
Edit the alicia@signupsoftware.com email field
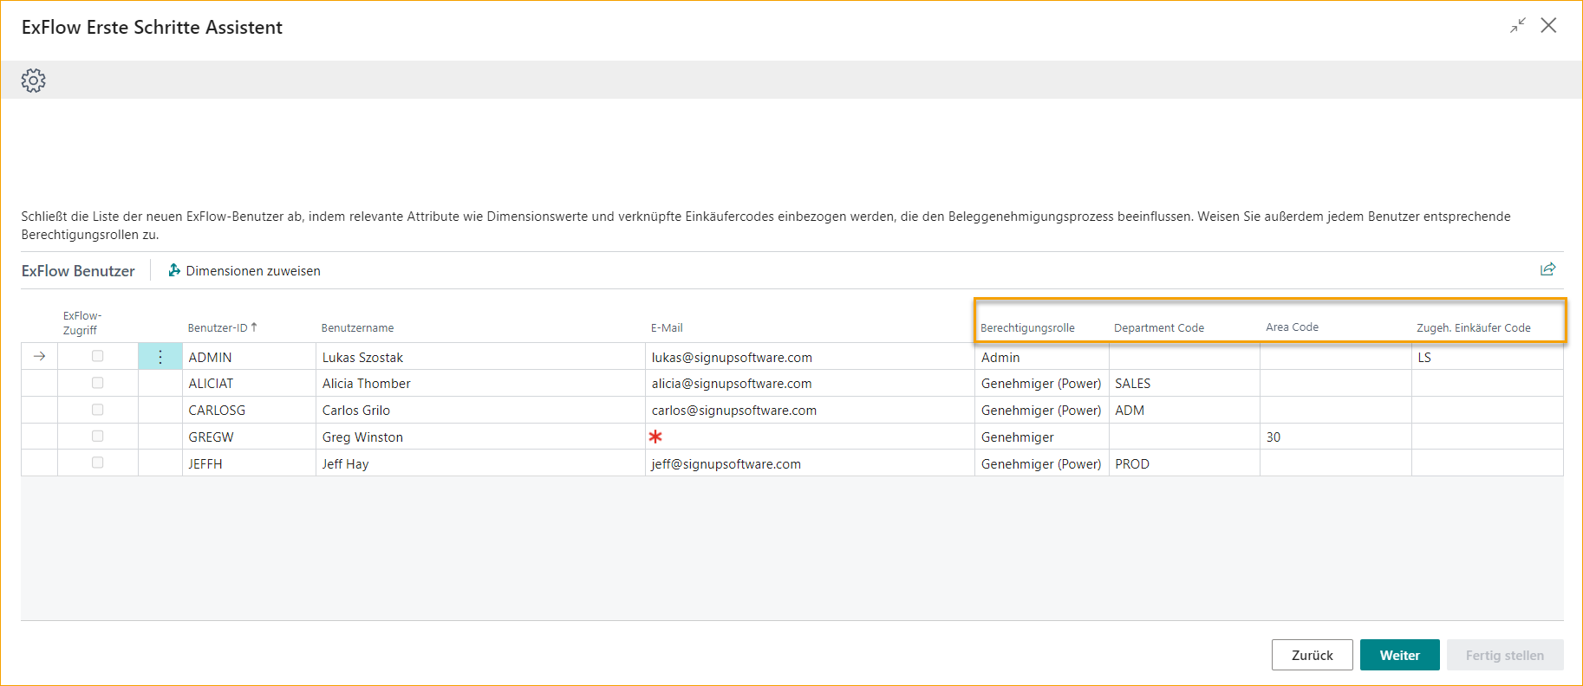(x=810, y=384)
